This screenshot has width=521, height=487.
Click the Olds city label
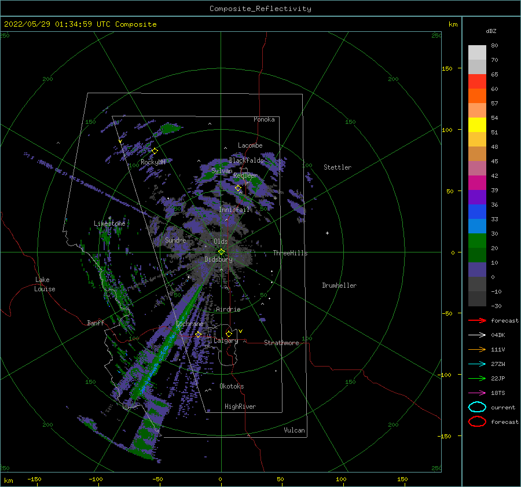[x=221, y=241]
